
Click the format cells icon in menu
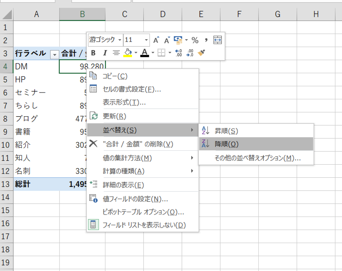tap(93, 88)
